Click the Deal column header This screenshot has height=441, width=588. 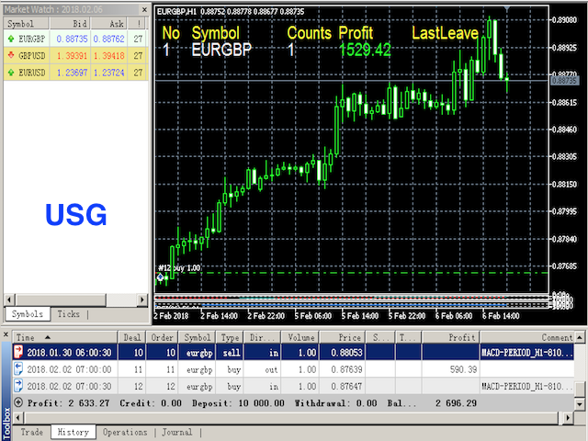tap(132, 337)
